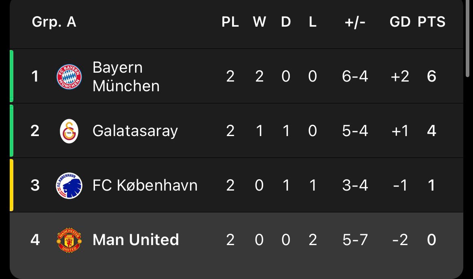Viewport: 473px width, 279px height.
Task: Click the PTS column header
Action: click(x=431, y=22)
